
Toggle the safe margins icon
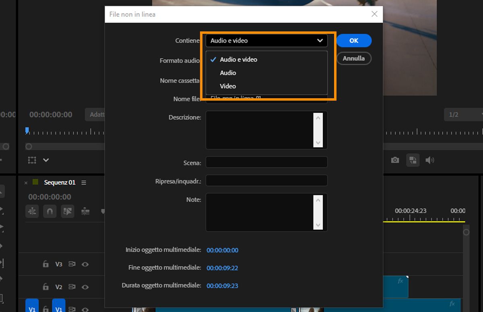[x=32, y=160]
